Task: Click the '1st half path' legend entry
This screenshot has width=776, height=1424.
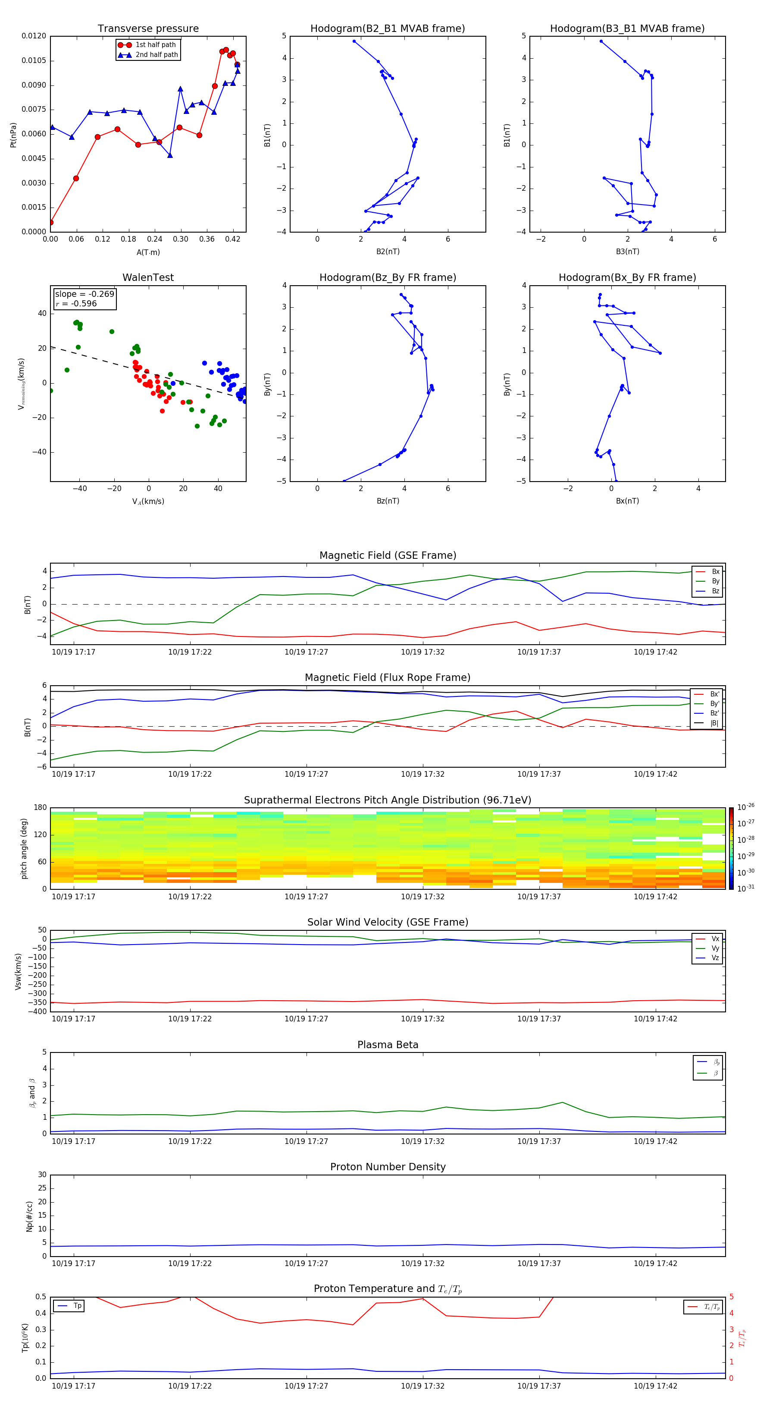Action: pyautogui.click(x=147, y=45)
